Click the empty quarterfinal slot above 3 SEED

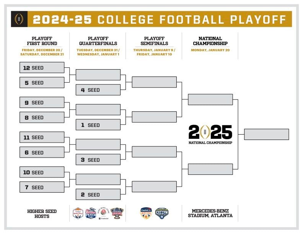(x=98, y=145)
